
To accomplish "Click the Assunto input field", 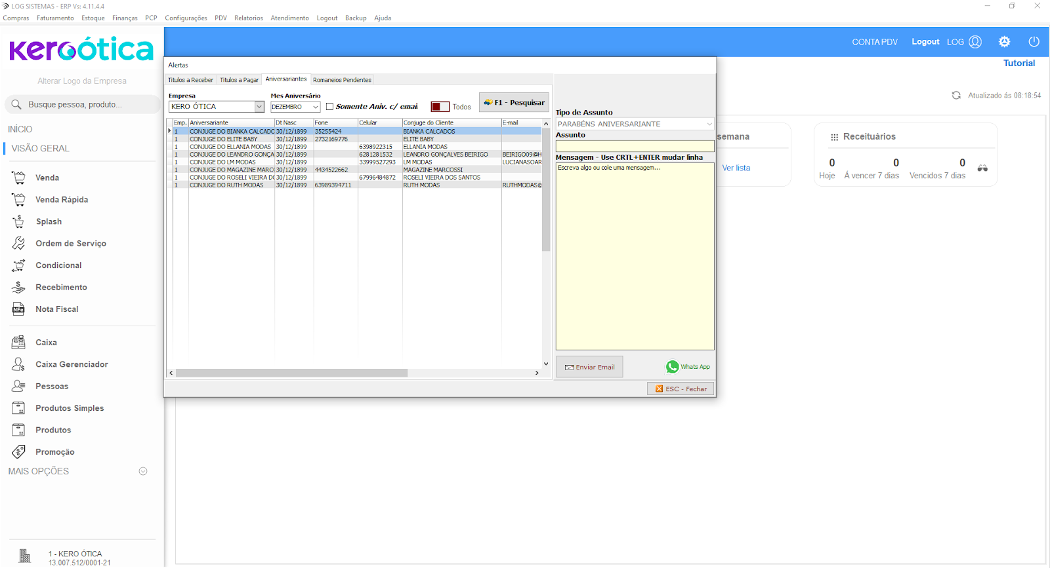I will pyautogui.click(x=635, y=146).
